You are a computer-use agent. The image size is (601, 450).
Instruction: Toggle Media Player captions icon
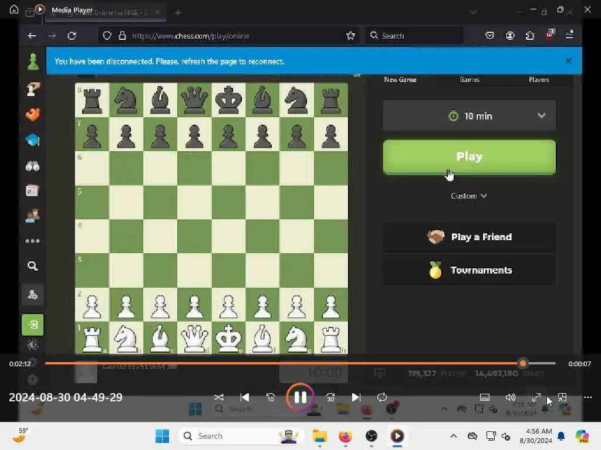(484, 397)
